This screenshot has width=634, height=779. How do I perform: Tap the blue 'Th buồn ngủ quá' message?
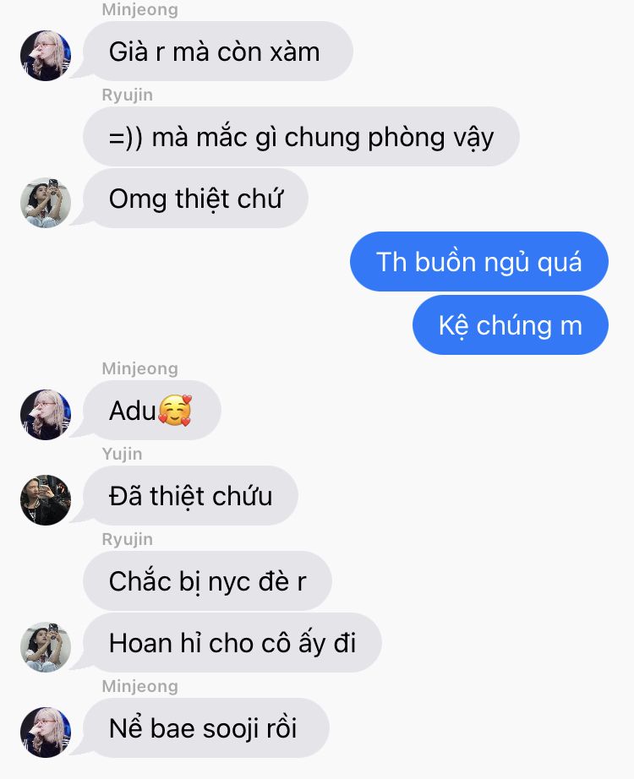coord(478,261)
